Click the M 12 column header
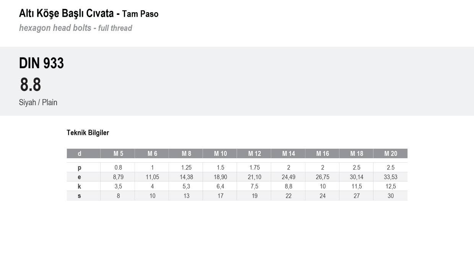Screen dimensions: 474x263 tap(254, 154)
